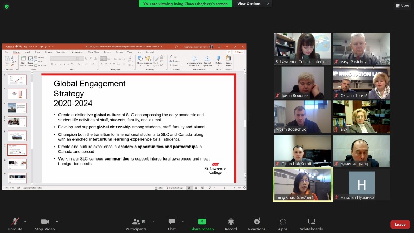Select the highlighted slide 7 thumbnail
The image size is (414, 233).
[17, 150]
